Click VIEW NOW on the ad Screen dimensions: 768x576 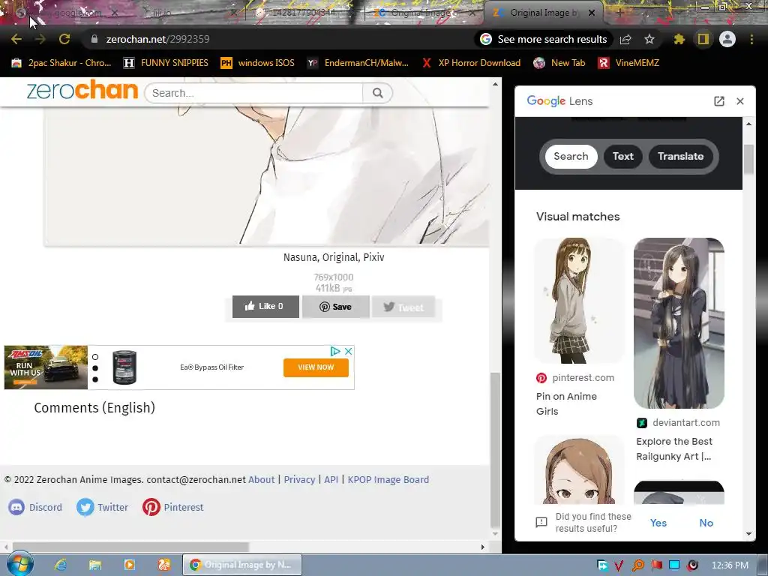pyautogui.click(x=316, y=367)
